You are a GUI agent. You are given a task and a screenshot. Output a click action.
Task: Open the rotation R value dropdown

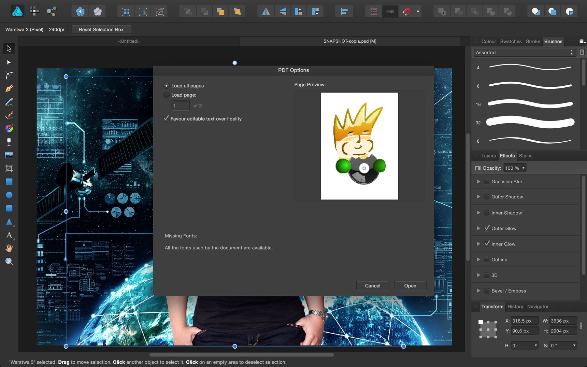pyautogui.click(x=535, y=345)
